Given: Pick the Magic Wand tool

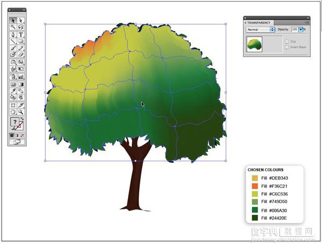Looking at the screenshot, I should [13, 27].
